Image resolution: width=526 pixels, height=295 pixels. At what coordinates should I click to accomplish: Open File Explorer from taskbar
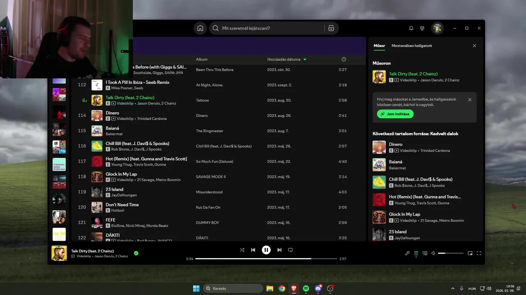click(270, 288)
